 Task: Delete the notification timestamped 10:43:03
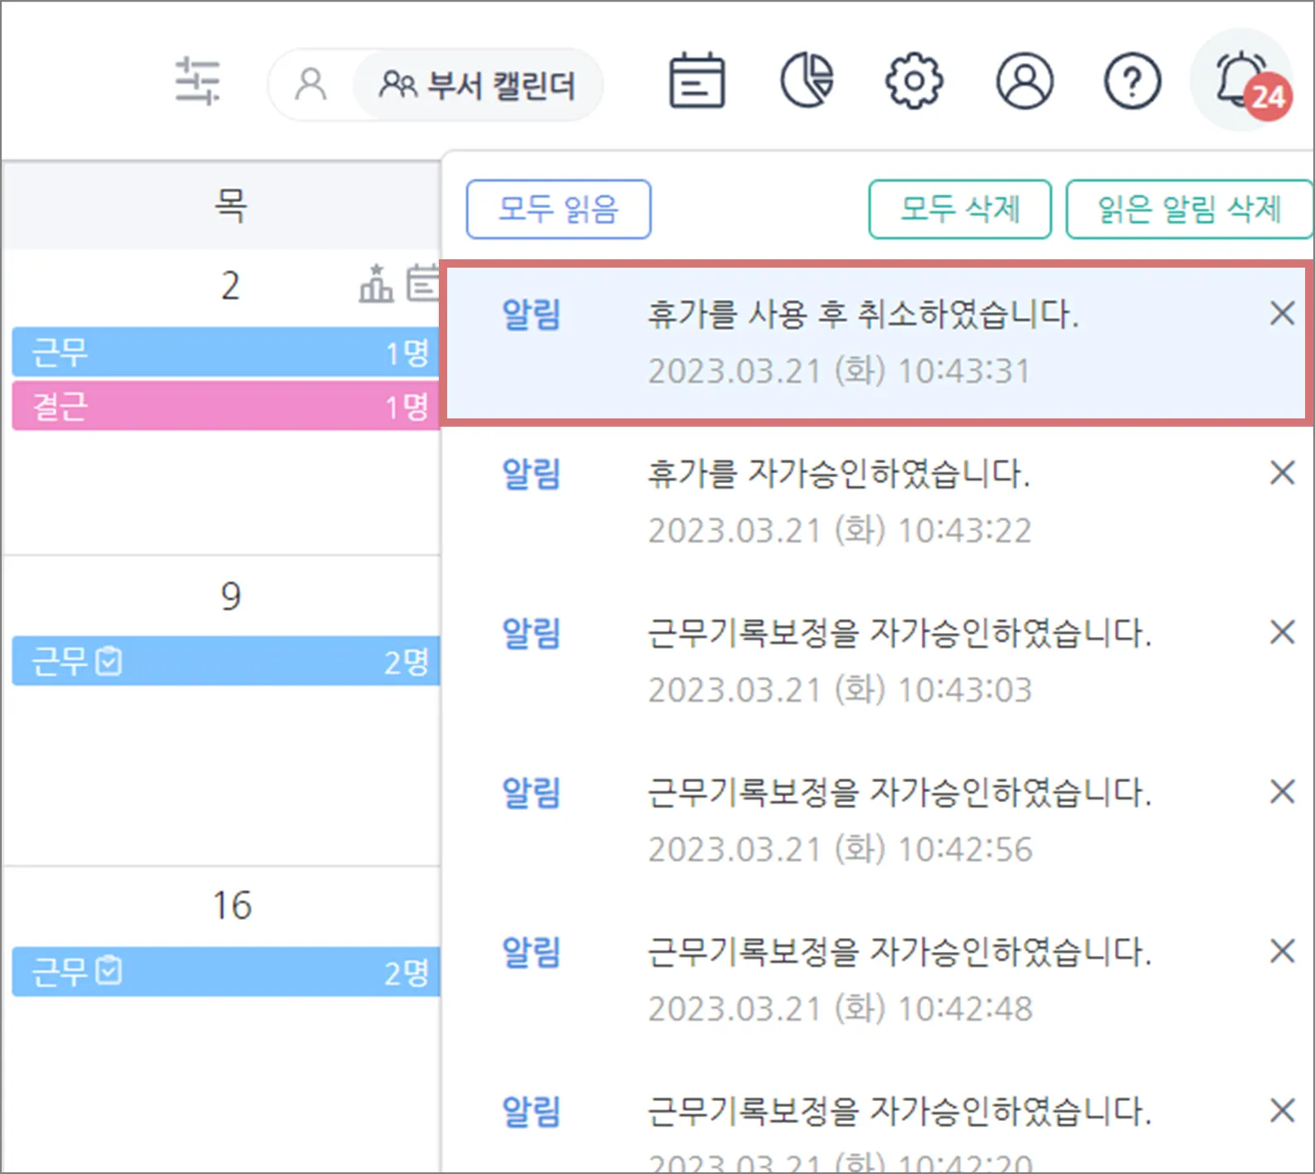1282,633
